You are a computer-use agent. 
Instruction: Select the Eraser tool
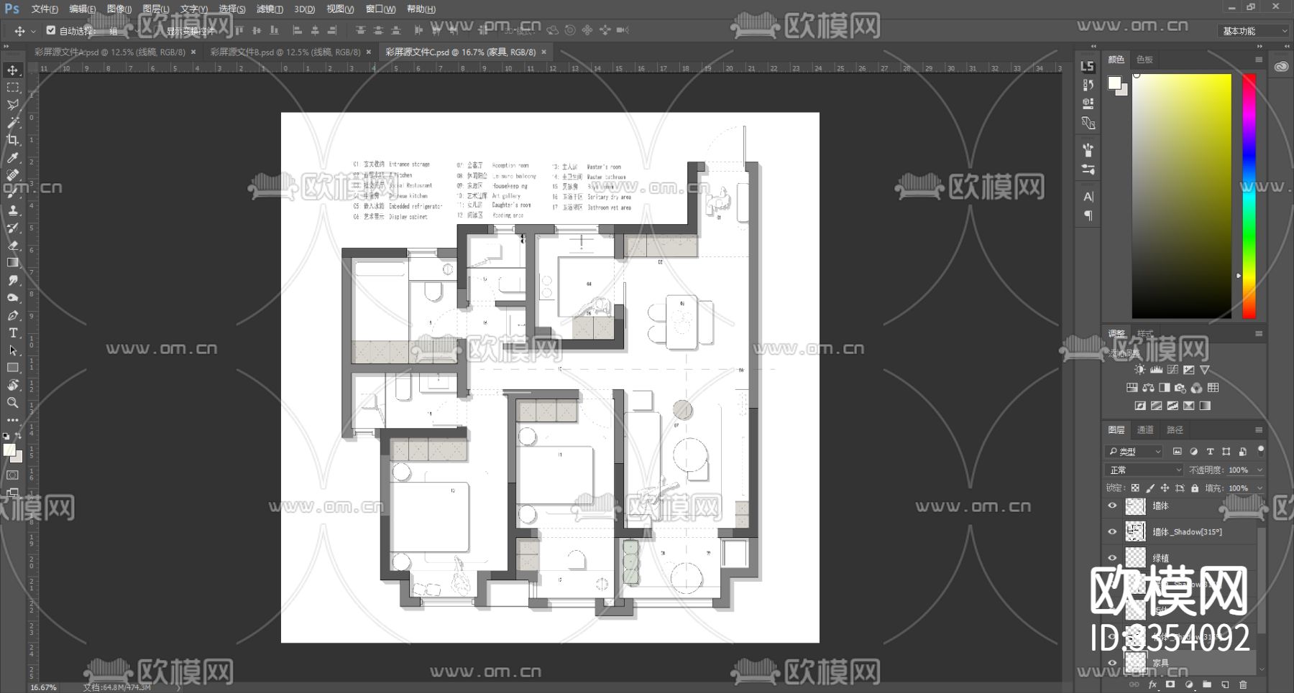coord(13,246)
